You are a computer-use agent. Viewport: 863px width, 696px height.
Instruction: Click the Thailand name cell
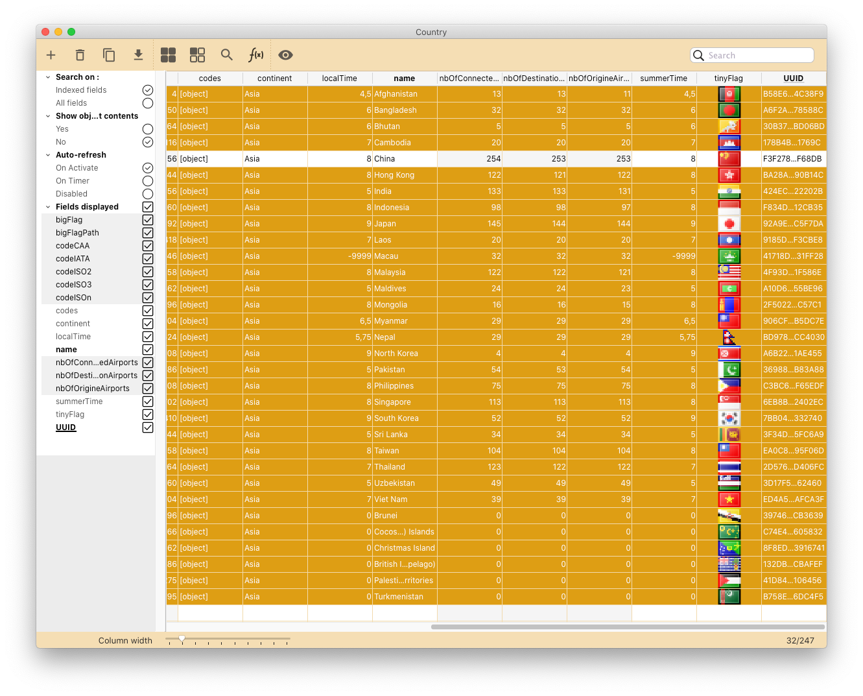coord(405,467)
